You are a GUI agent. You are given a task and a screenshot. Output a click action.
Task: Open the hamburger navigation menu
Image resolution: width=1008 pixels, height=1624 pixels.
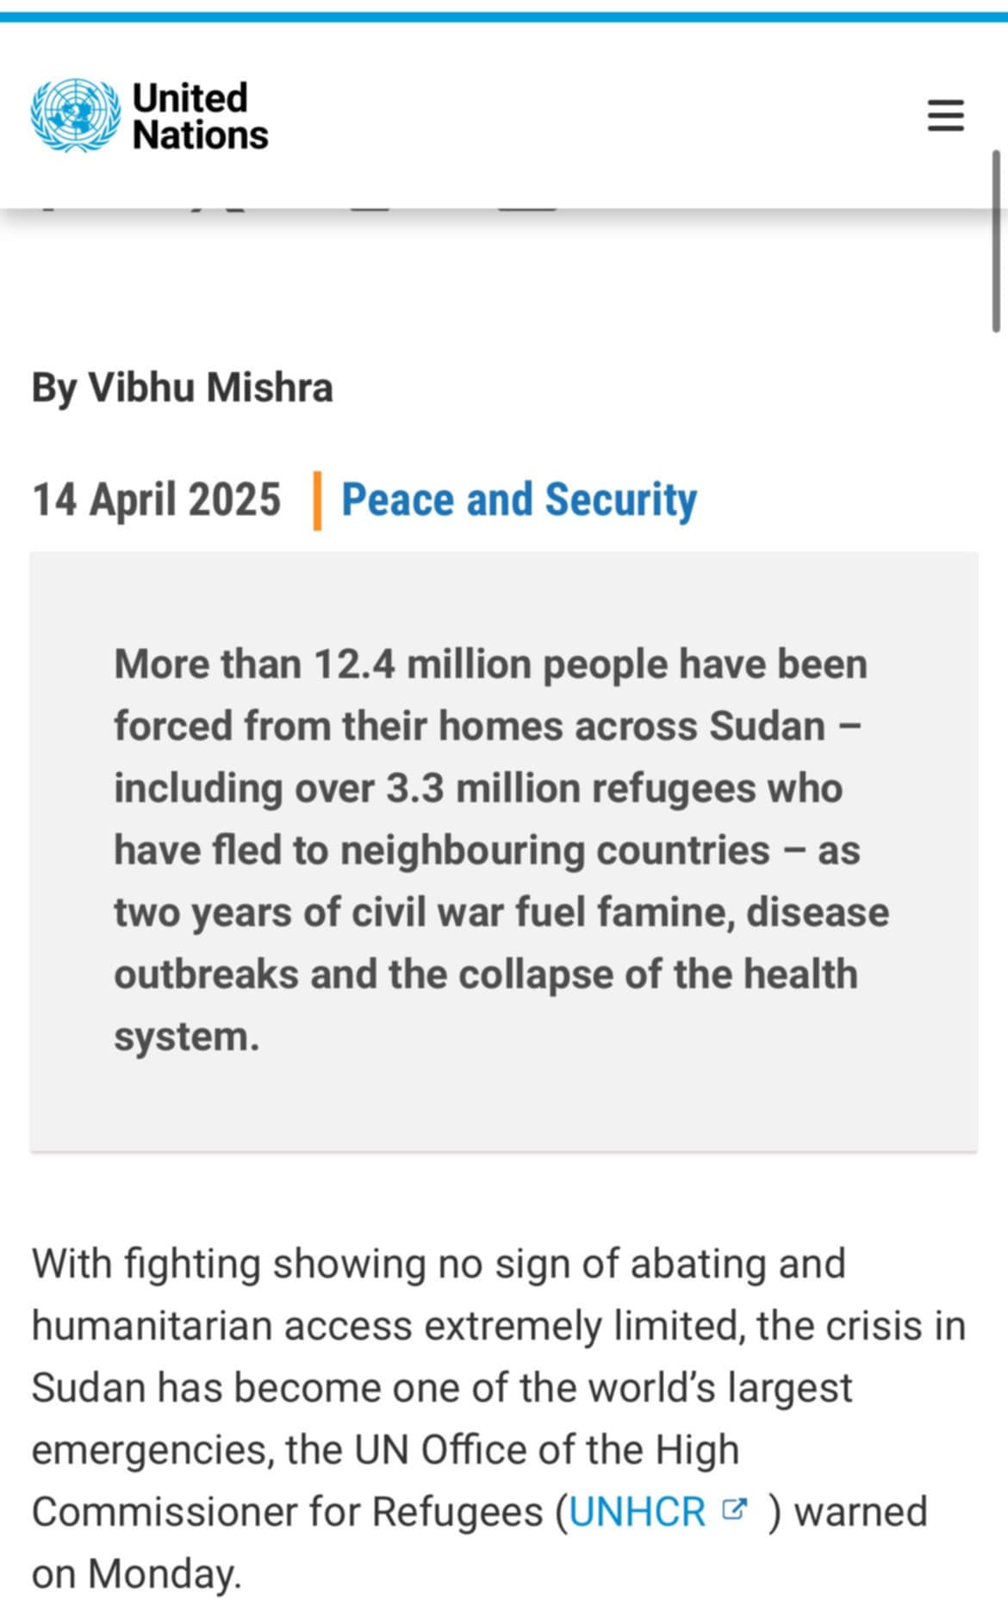(945, 115)
